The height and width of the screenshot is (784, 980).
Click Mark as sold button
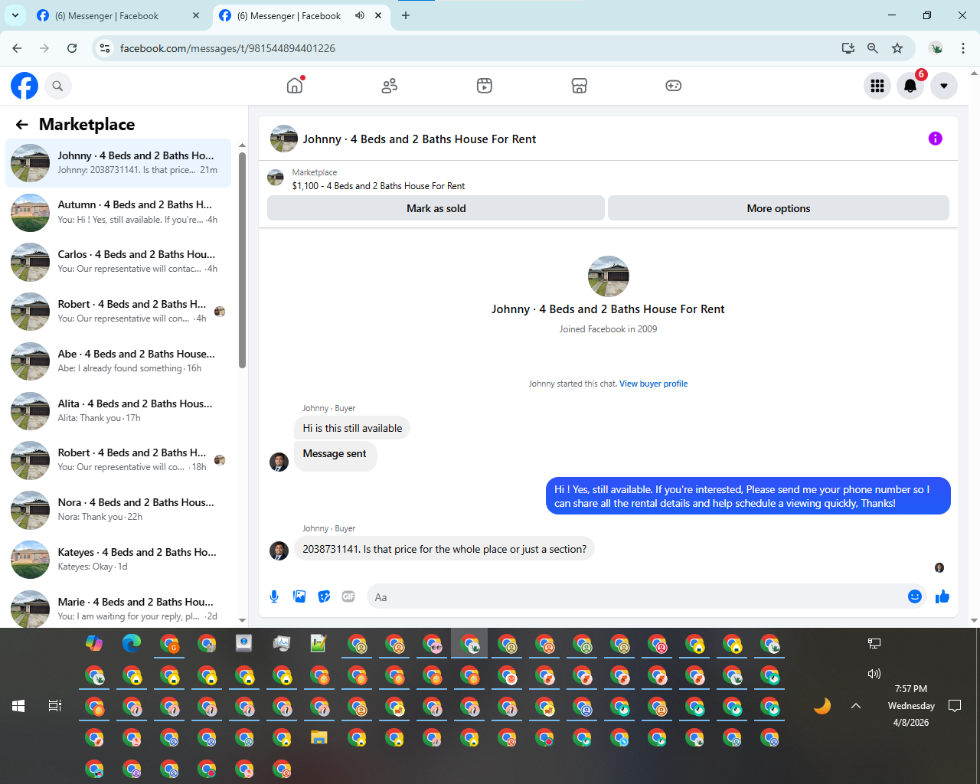[436, 208]
